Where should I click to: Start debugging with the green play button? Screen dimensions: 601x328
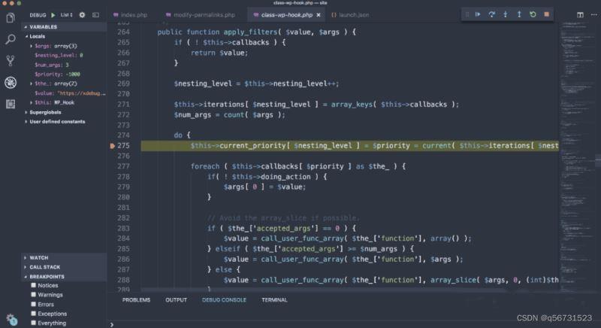[53, 14]
